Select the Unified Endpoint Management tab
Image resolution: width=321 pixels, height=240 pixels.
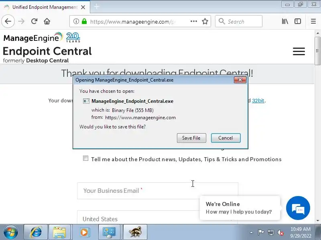pyautogui.click(x=45, y=7)
